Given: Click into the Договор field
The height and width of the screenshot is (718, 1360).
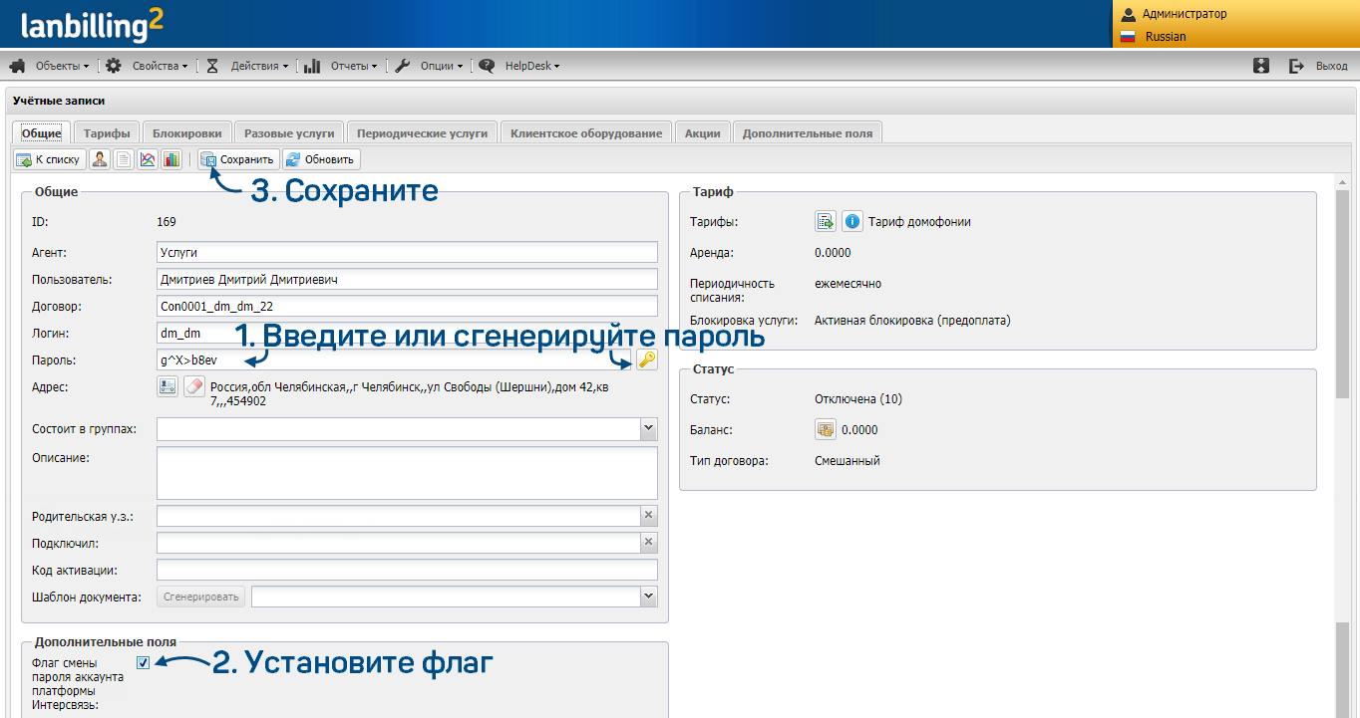Looking at the screenshot, I should pos(407,306).
